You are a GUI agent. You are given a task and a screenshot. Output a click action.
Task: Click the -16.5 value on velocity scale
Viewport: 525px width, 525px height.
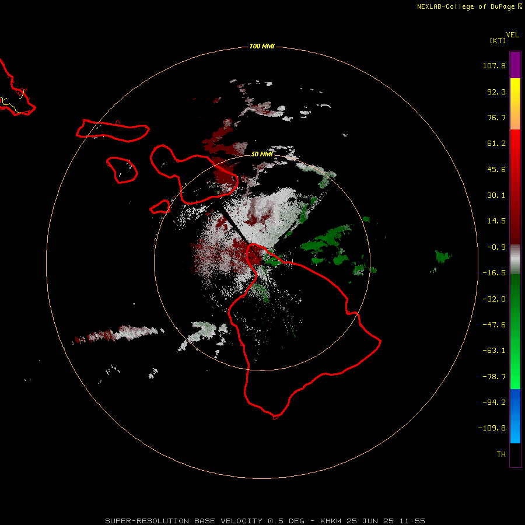tap(494, 273)
